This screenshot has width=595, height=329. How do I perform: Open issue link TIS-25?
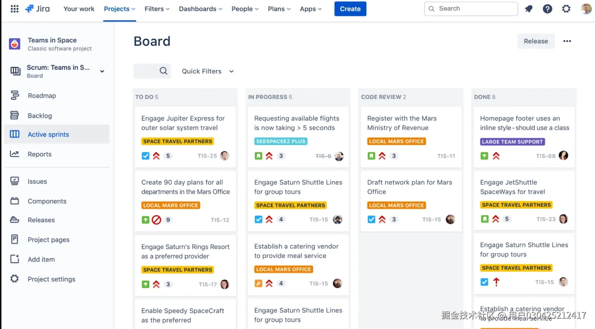tap(207, 156)
